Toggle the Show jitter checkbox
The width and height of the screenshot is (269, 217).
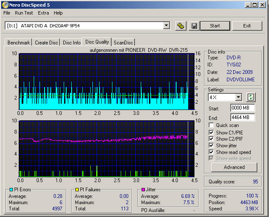tap(212, 146)
